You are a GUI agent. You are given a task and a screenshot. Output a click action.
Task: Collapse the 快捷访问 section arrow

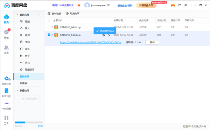coord(17,91)
